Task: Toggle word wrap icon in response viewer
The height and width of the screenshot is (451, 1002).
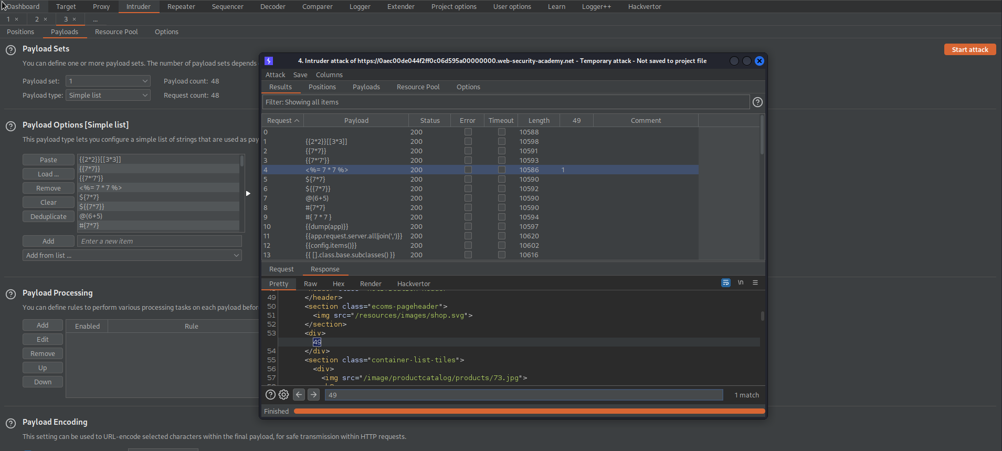Action: pos(726,282)
